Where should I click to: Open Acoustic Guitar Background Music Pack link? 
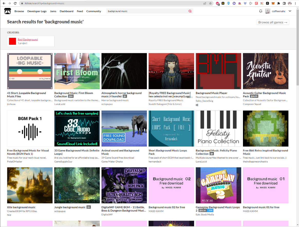(264, 95)
